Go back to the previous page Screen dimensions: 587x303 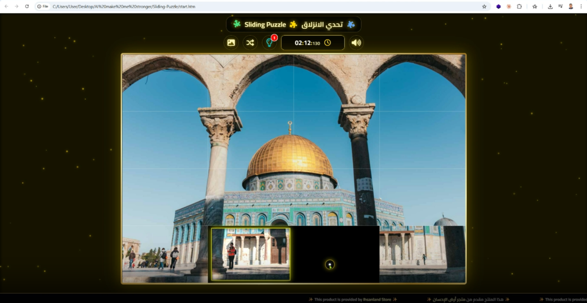(6, 6)
